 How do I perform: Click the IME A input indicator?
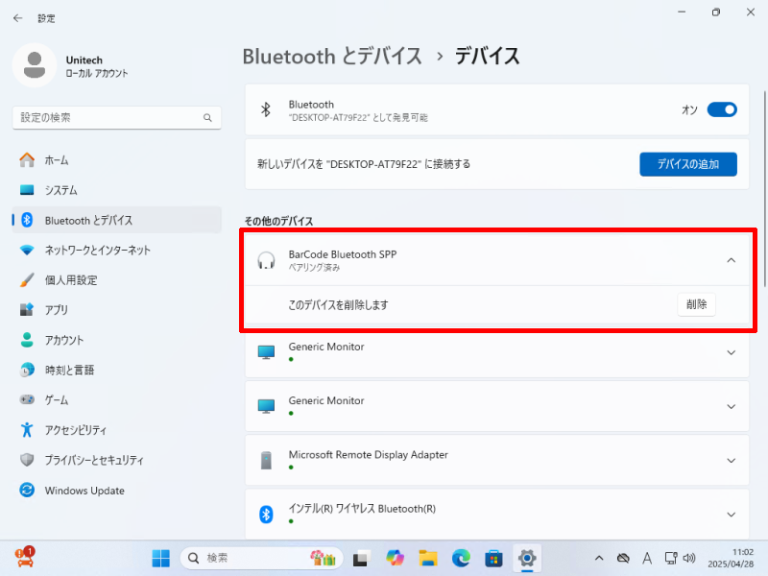(x=647, y=558)
